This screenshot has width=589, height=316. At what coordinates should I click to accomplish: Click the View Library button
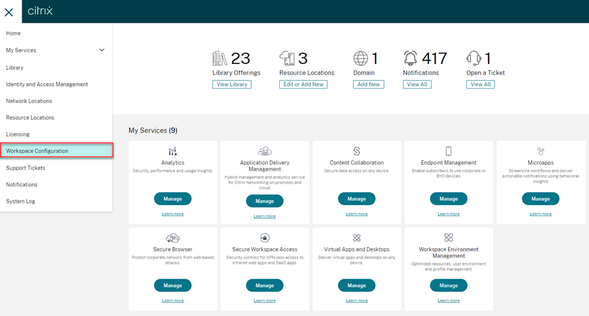pyautogui.click(x=232, y=84)
